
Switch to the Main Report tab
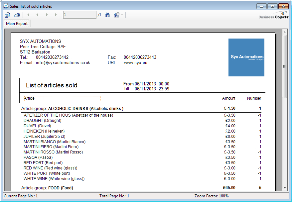(17, 23)
